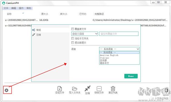Select the highlighted 系统语言 list option

click(119, 53)
